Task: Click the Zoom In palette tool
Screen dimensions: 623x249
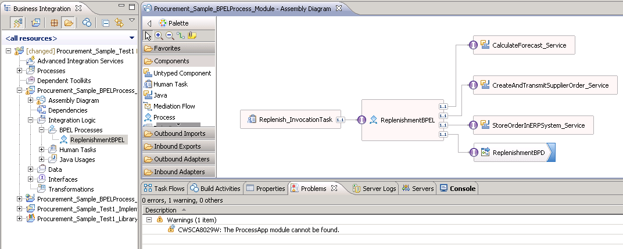Action: pos(159,35)
